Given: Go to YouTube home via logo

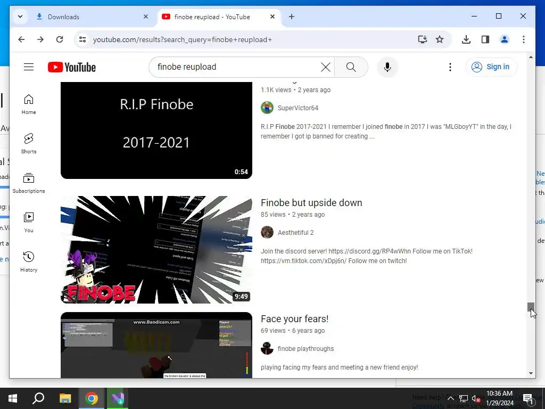Looking at the screenshot, I should (x=72, y=67).
